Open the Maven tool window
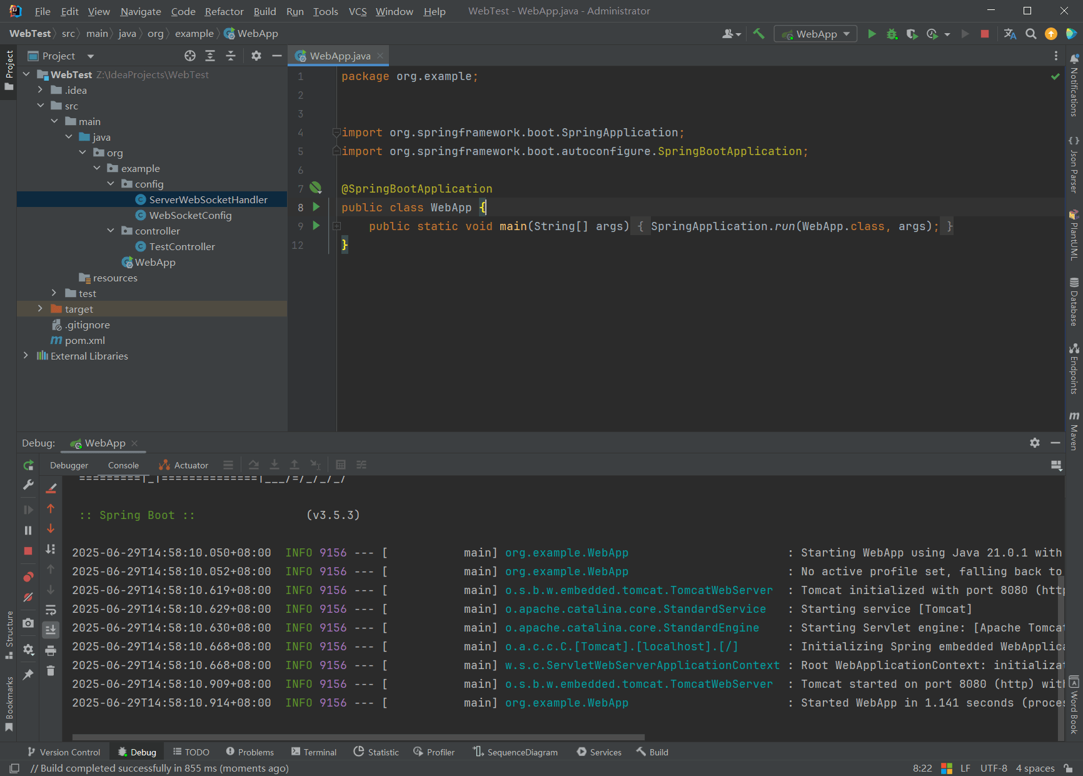 1074,431
